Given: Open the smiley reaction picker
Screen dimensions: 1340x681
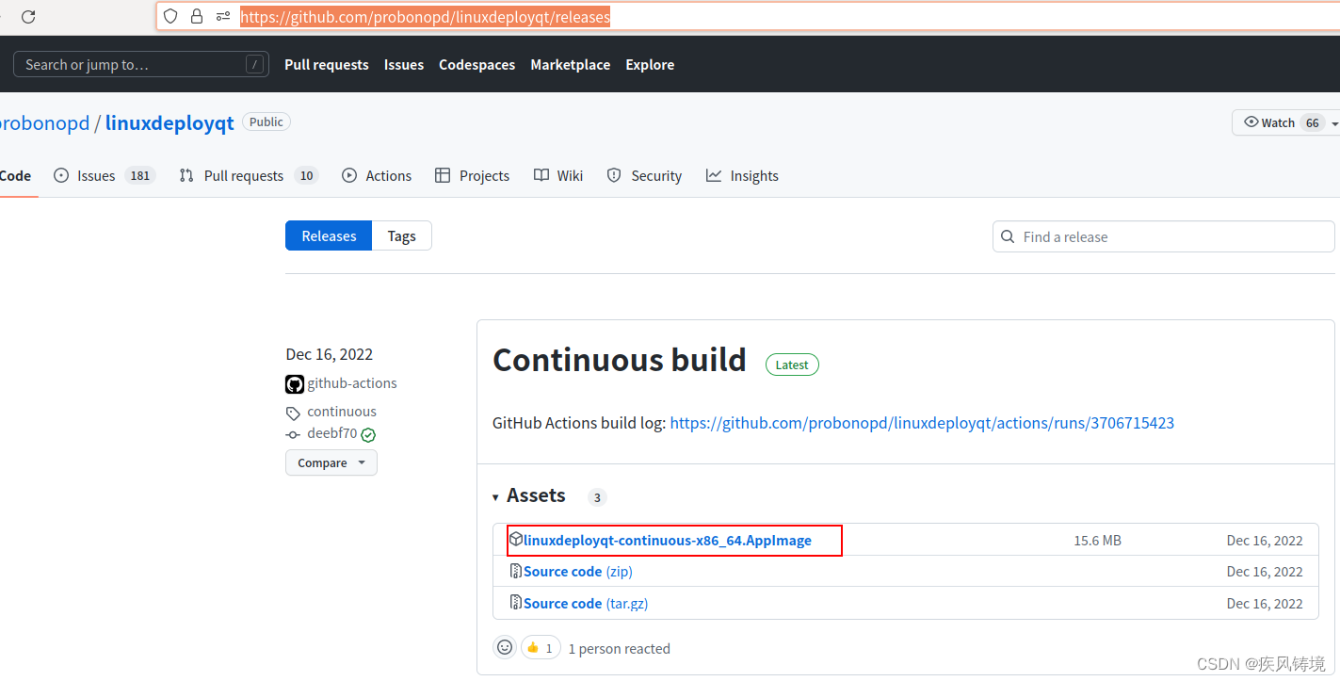Looking at the screenshot, I should (x=505, y=647).
